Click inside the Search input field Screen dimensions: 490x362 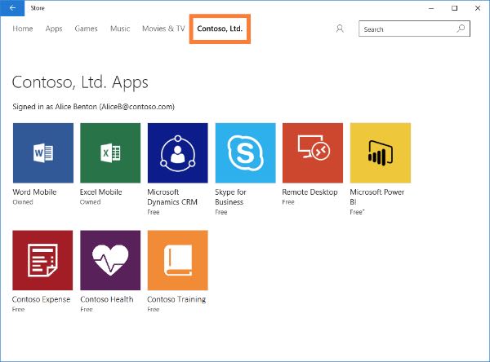tap(407, 29)
